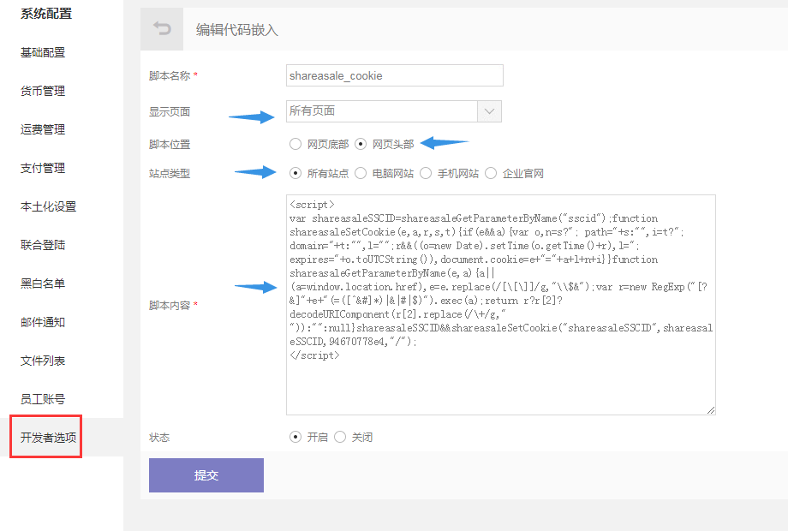This screenshot has width=788, height=531.
Task: Go back using the return arrow icon
Action: 162,28
